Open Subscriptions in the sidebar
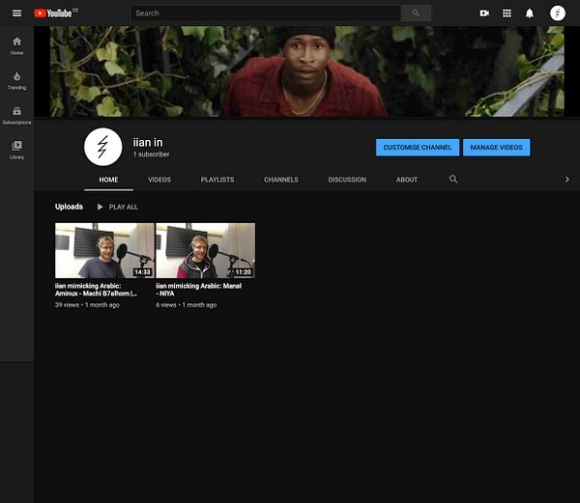580x503 pixels. pos(16,116)
